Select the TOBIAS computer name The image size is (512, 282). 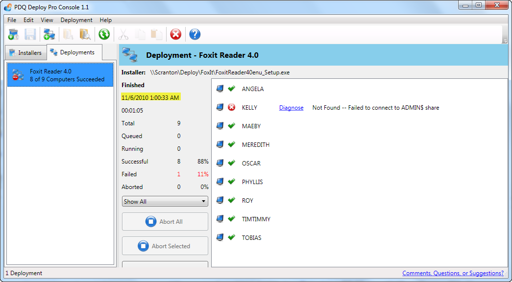click(x=251, y=237)
